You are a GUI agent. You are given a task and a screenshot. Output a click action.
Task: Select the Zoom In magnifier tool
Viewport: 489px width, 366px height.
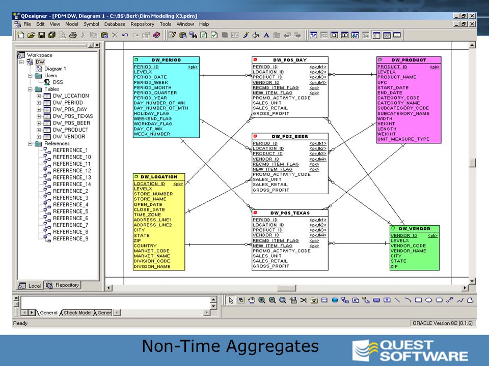262,300
